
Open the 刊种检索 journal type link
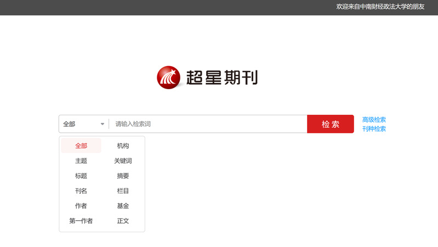tap(374, 129)
